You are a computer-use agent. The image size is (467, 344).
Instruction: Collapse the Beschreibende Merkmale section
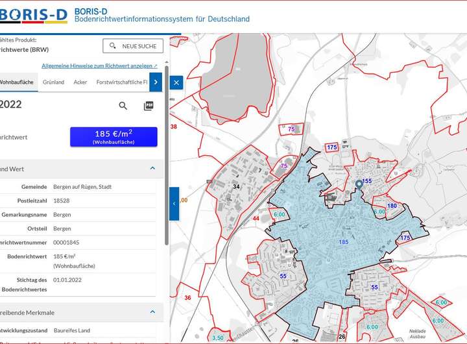click(152, 312)
